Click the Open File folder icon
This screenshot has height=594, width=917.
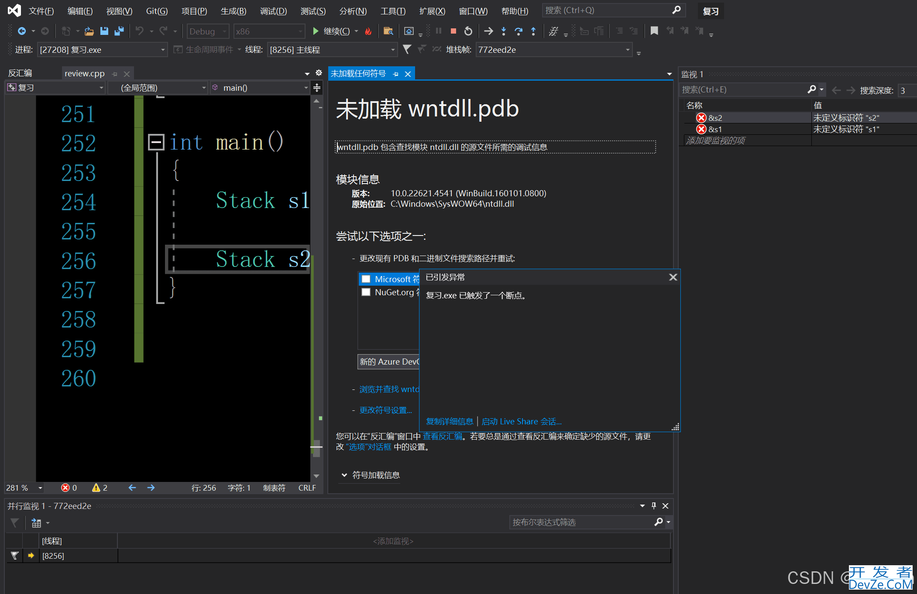pos(89,31)
